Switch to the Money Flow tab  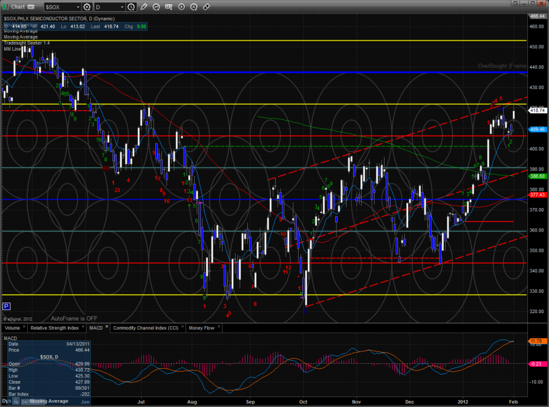(202, 328)
